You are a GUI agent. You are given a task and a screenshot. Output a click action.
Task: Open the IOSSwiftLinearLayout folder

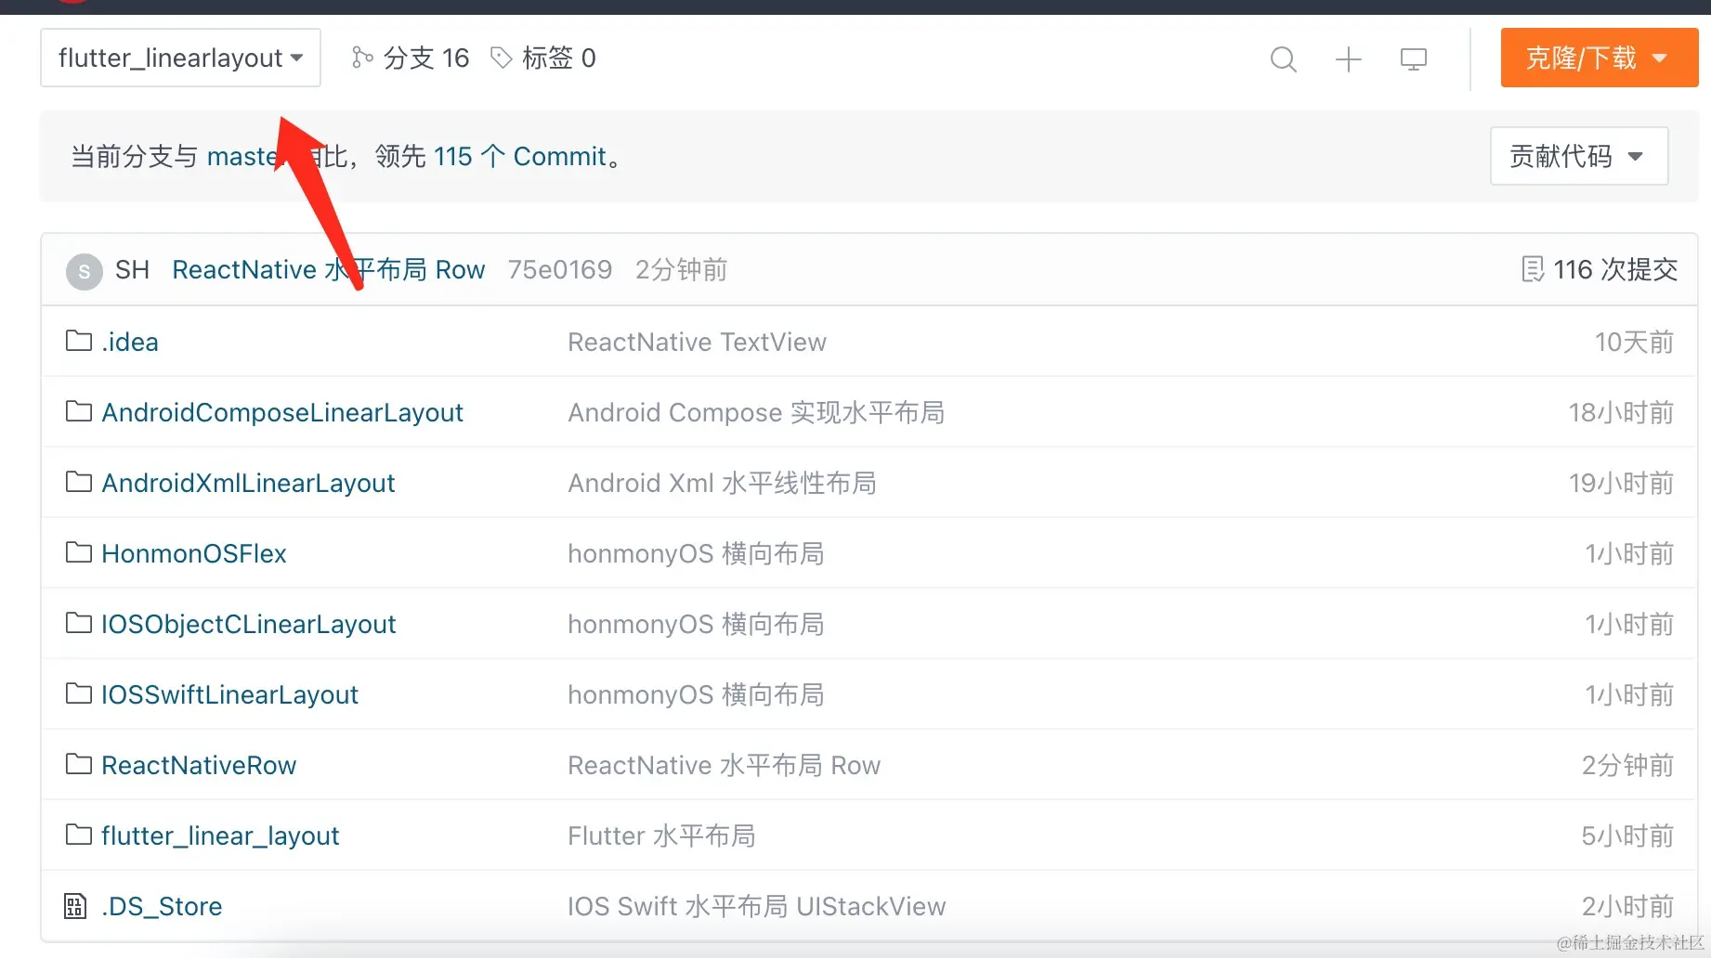coord(229,694)
